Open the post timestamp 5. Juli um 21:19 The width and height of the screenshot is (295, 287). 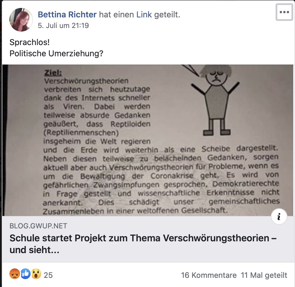click(x=63, y=25)
